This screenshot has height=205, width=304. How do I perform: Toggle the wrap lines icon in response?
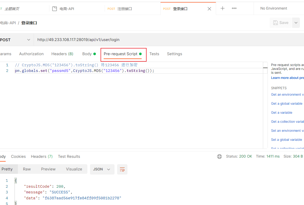[x=122, y=169]
